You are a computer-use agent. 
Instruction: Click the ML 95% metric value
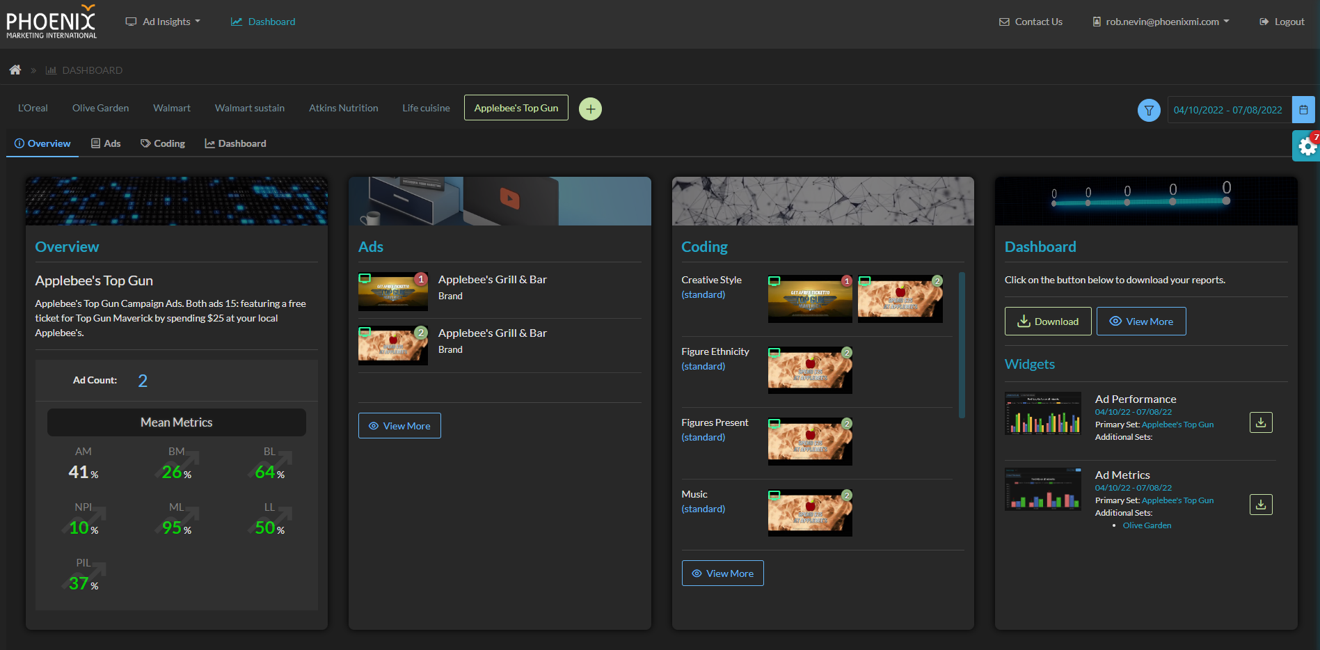(x=177, y=528)
